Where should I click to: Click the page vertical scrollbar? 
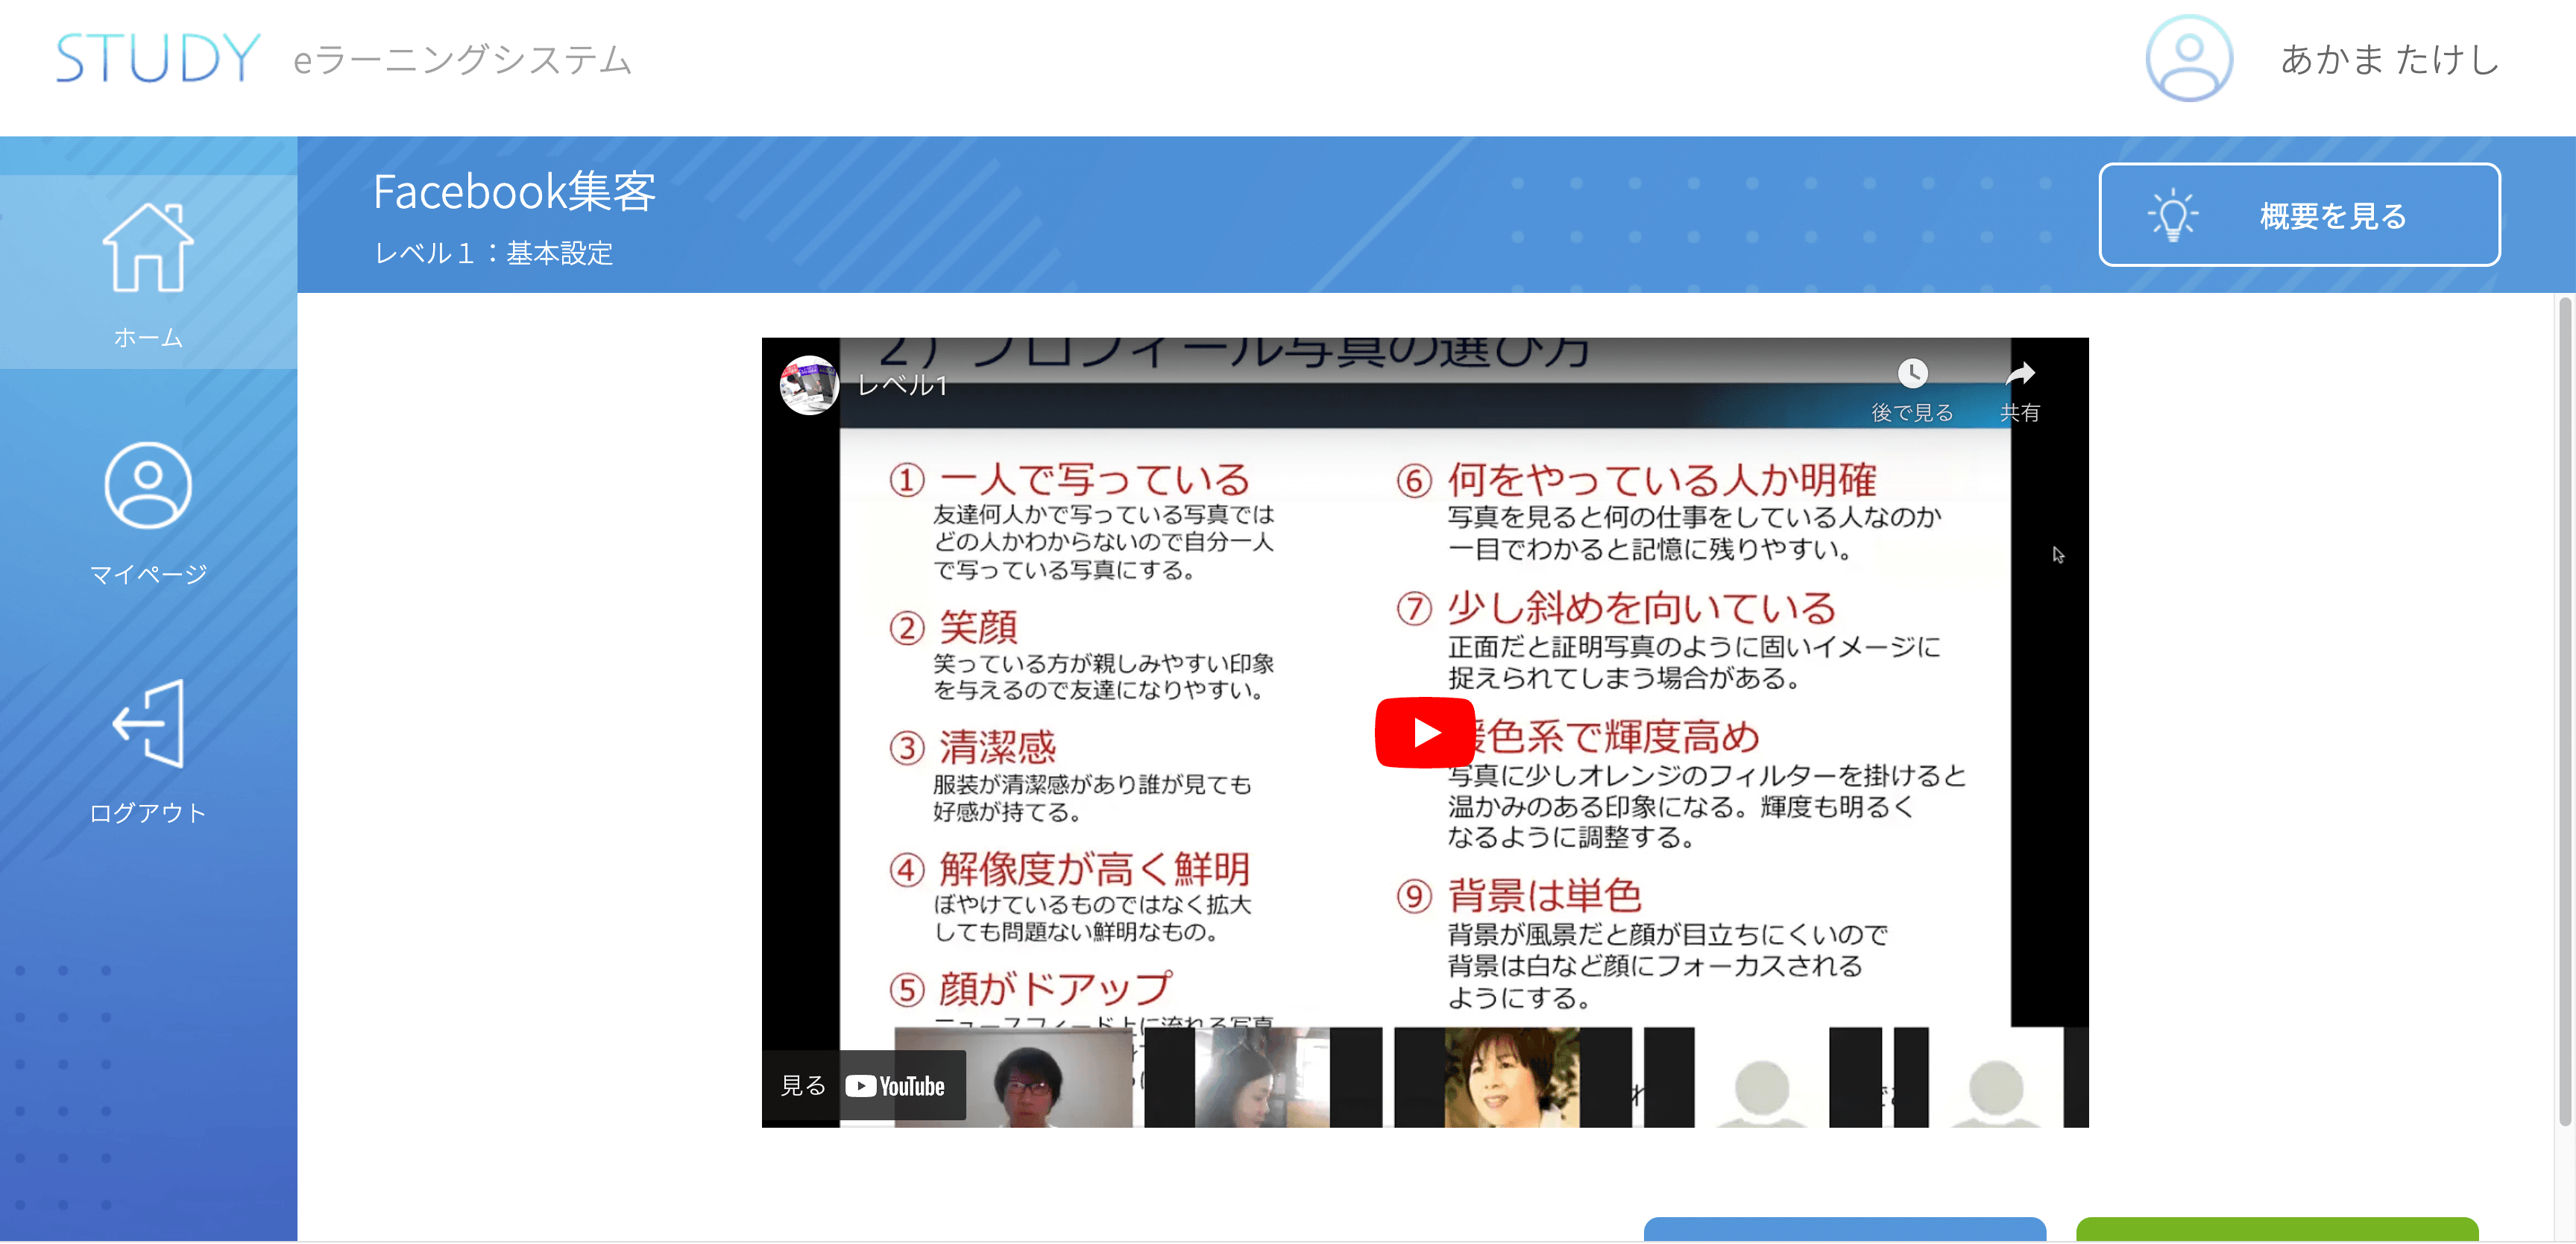click(x=2564, y=711)
